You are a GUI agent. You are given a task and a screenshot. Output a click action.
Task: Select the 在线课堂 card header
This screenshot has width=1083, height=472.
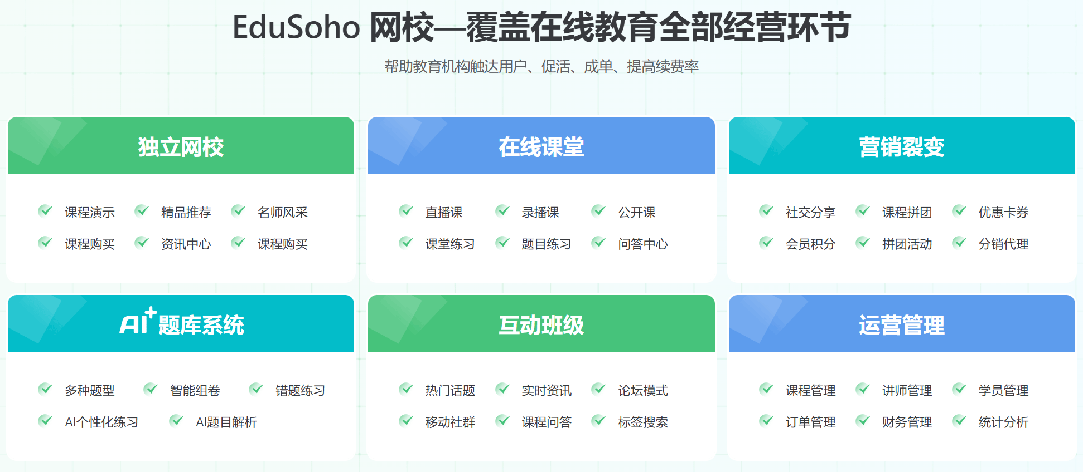[541, 146]
